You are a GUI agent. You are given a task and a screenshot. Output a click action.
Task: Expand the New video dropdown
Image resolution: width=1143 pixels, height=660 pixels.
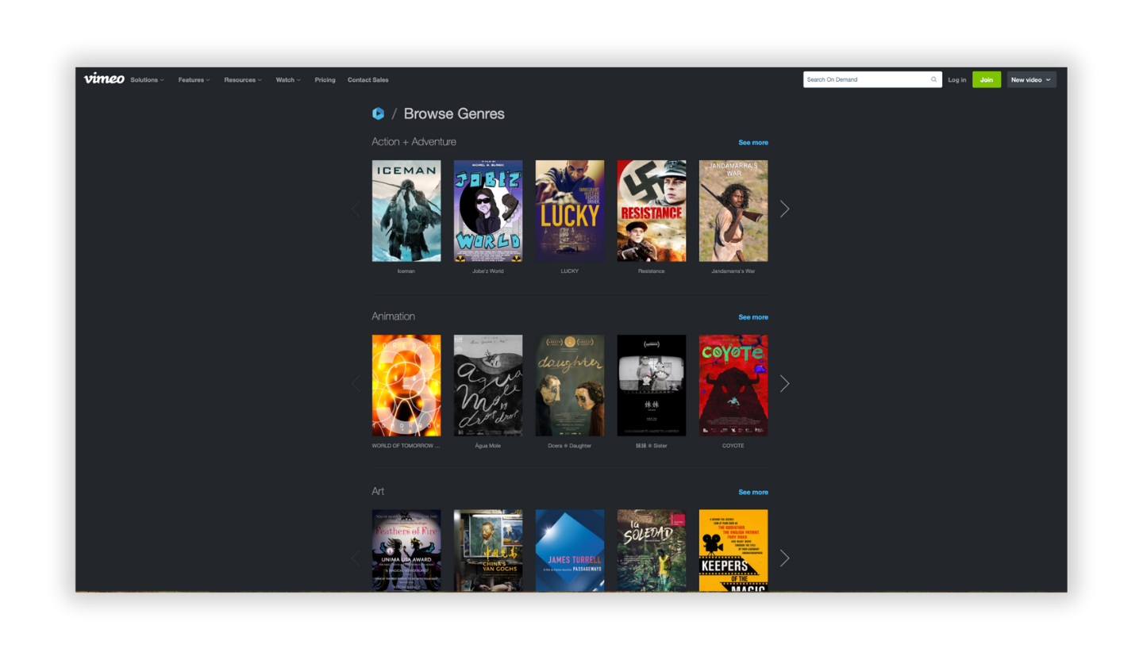tap(1031, 79)
